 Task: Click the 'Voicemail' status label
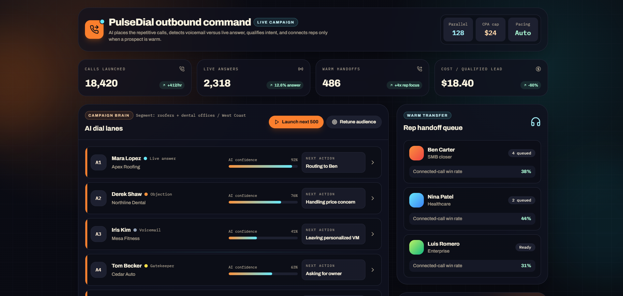(x=150, y=230)
